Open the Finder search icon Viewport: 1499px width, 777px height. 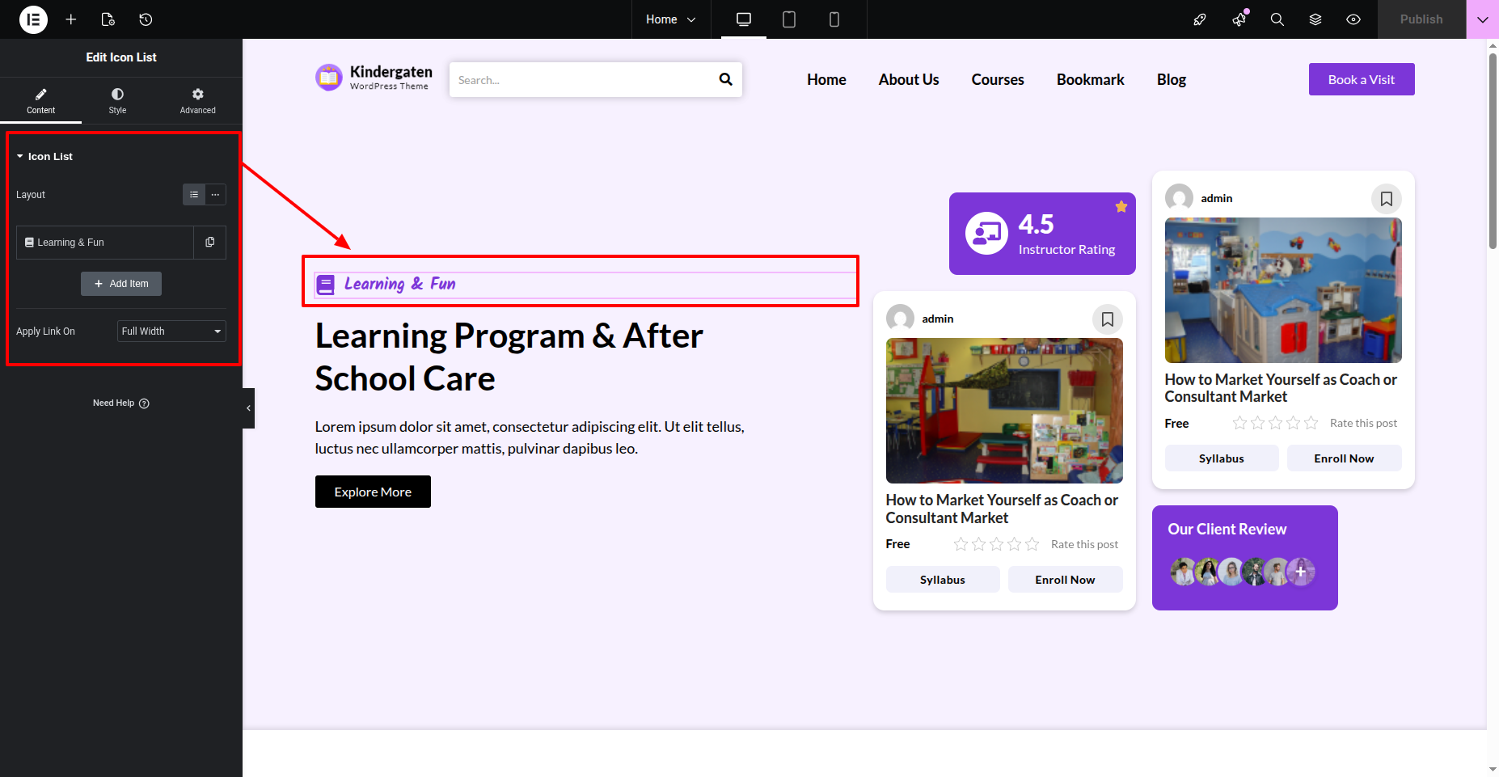pyautogui.click(x=1277, y=19)
